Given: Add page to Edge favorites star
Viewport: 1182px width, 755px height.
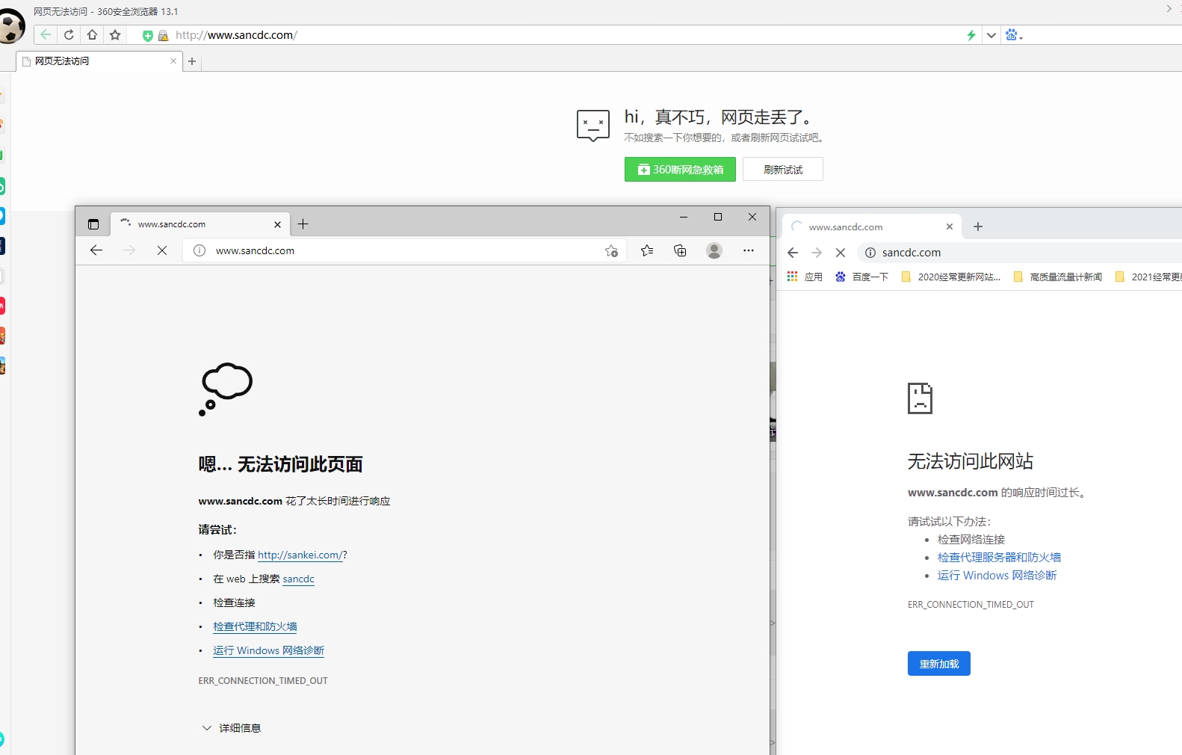Looking at the screenshot, I should [611, 251].
